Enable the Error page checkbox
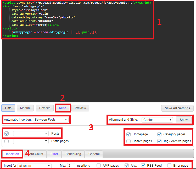Screen dimensions: 196x169 coord(169,166)
